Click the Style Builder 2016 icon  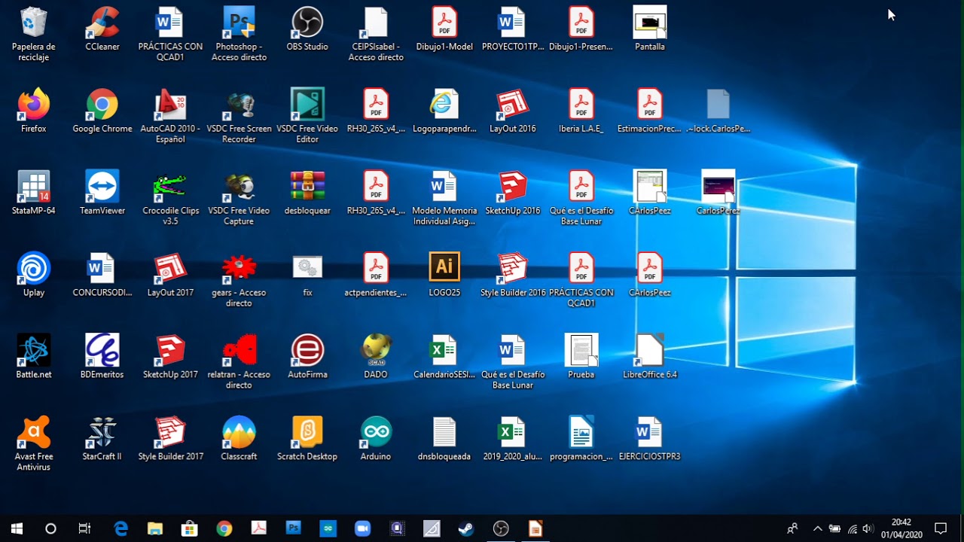pyautogui.click(x=513, y=269)
